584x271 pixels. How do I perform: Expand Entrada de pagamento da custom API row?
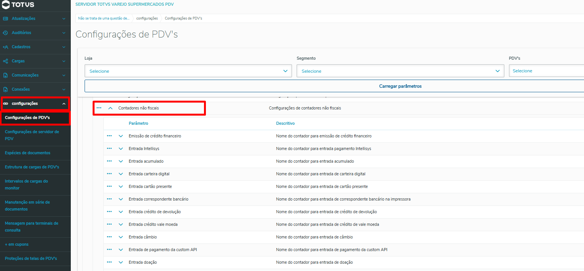click(121, 250)
